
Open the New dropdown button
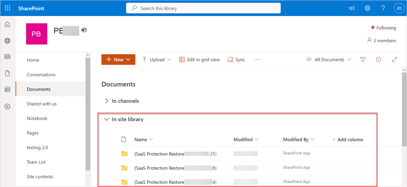tap(118, 59)
